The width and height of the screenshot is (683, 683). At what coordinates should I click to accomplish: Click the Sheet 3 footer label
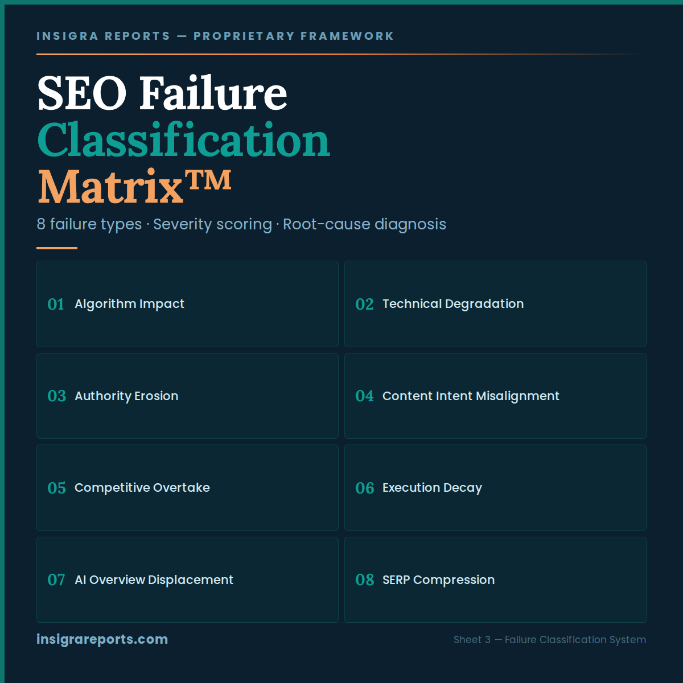[549, 640]
